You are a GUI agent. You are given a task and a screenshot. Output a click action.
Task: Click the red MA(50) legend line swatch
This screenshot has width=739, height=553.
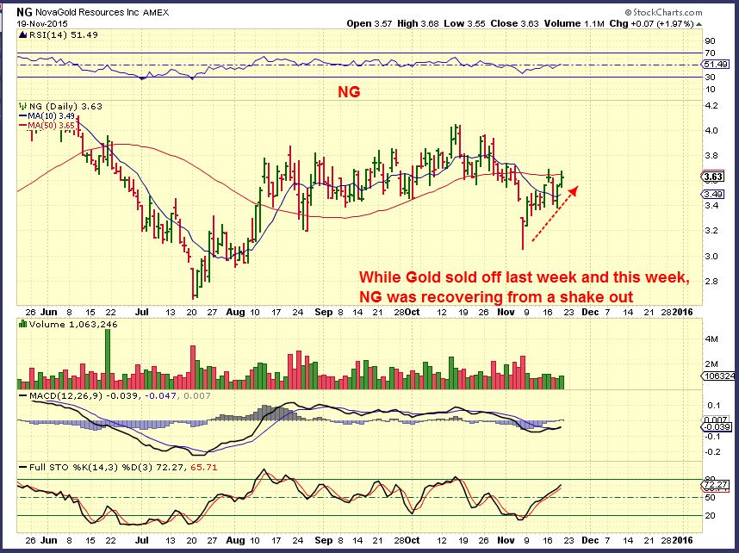click(x=22, y=126)
